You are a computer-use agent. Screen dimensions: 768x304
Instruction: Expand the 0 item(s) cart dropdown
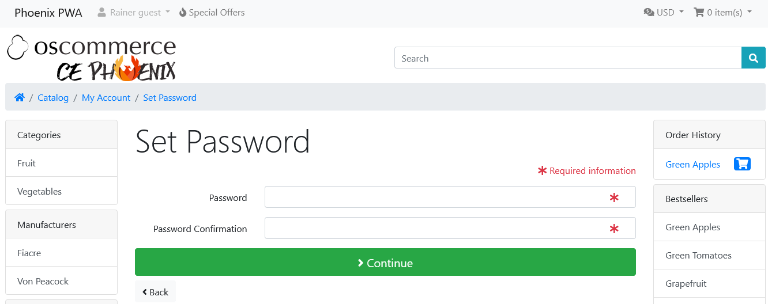point(722,12)
